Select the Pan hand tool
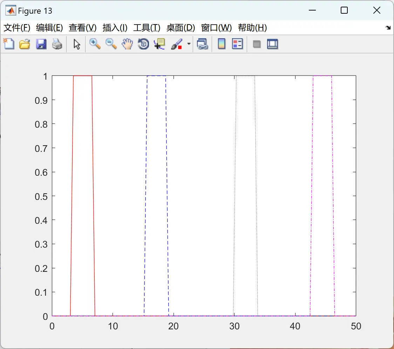Viewport: 394px width, 349px height. click(127, 44)
